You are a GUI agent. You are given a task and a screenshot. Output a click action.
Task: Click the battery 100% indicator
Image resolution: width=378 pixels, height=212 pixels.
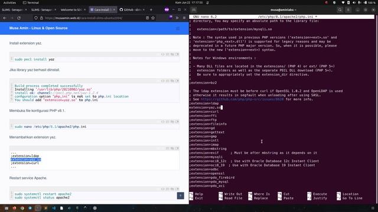pyautogui.click(x=370, y=2)
